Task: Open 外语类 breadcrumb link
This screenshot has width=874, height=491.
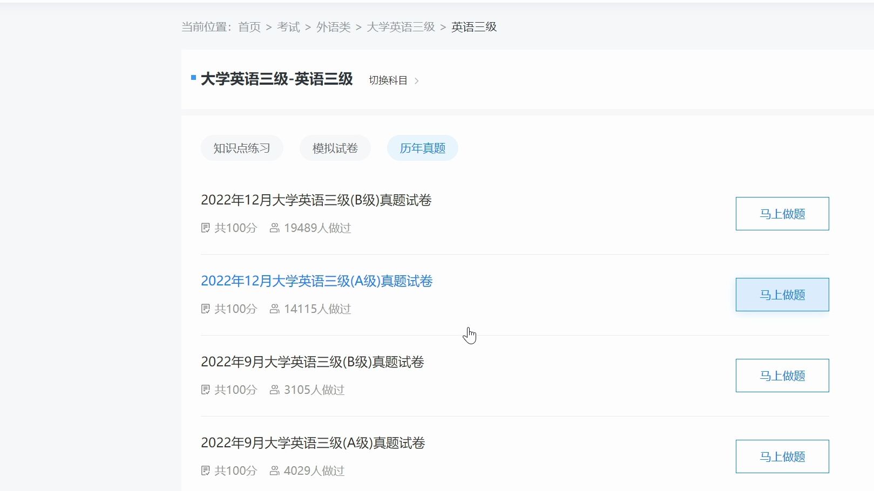Action: [333, 27]
